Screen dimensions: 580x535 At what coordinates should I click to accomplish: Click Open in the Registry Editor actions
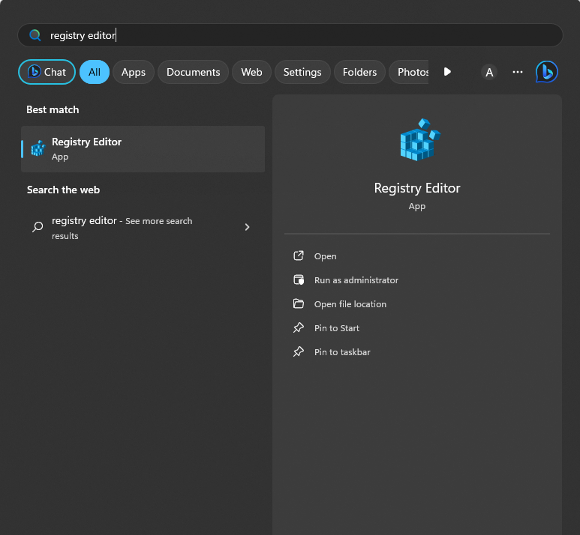(325, 256)
